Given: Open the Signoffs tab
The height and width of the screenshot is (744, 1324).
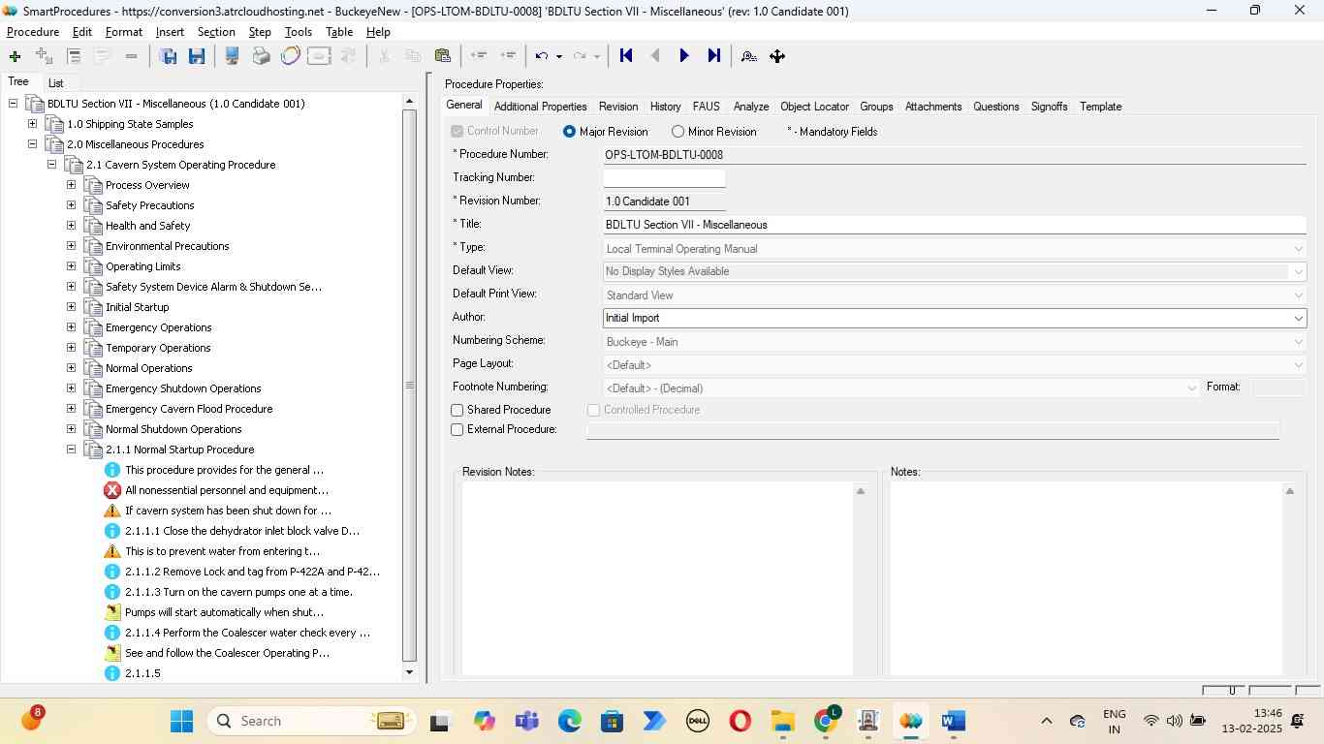Looking at the screenshot, I should point(1049,107).
